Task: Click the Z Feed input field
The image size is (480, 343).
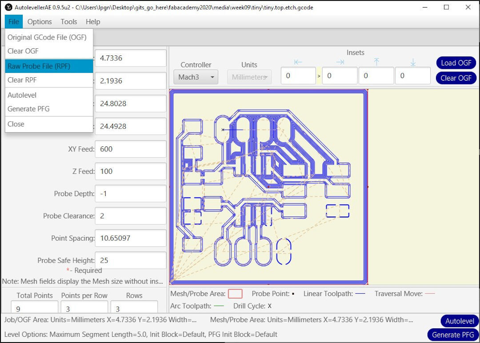Action: pos(131,171)
